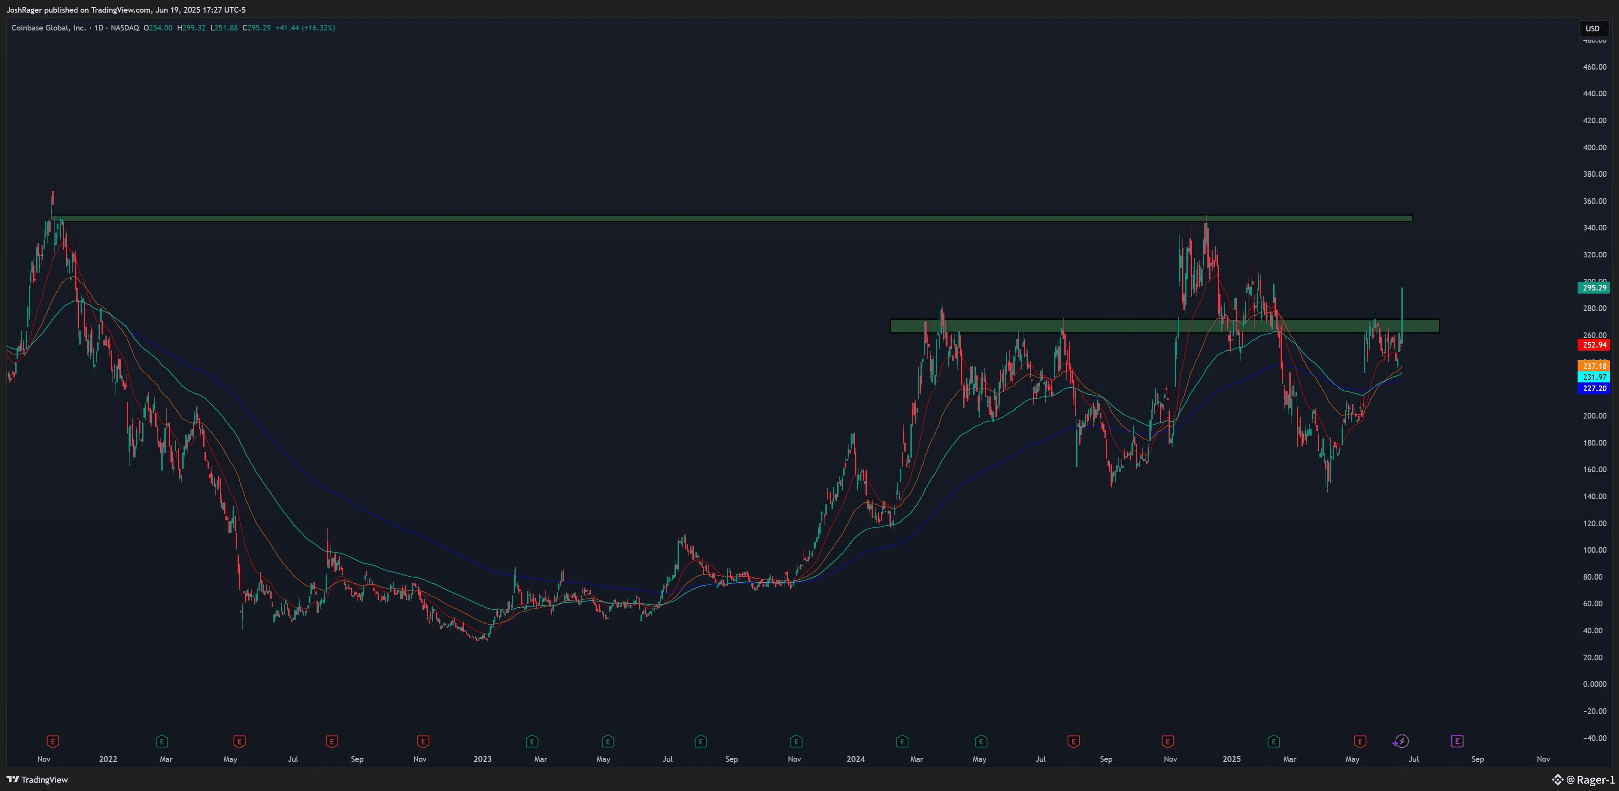Click the 400.00 price axis label
The image size is (1619, 791).
[x=1595, y=148]
